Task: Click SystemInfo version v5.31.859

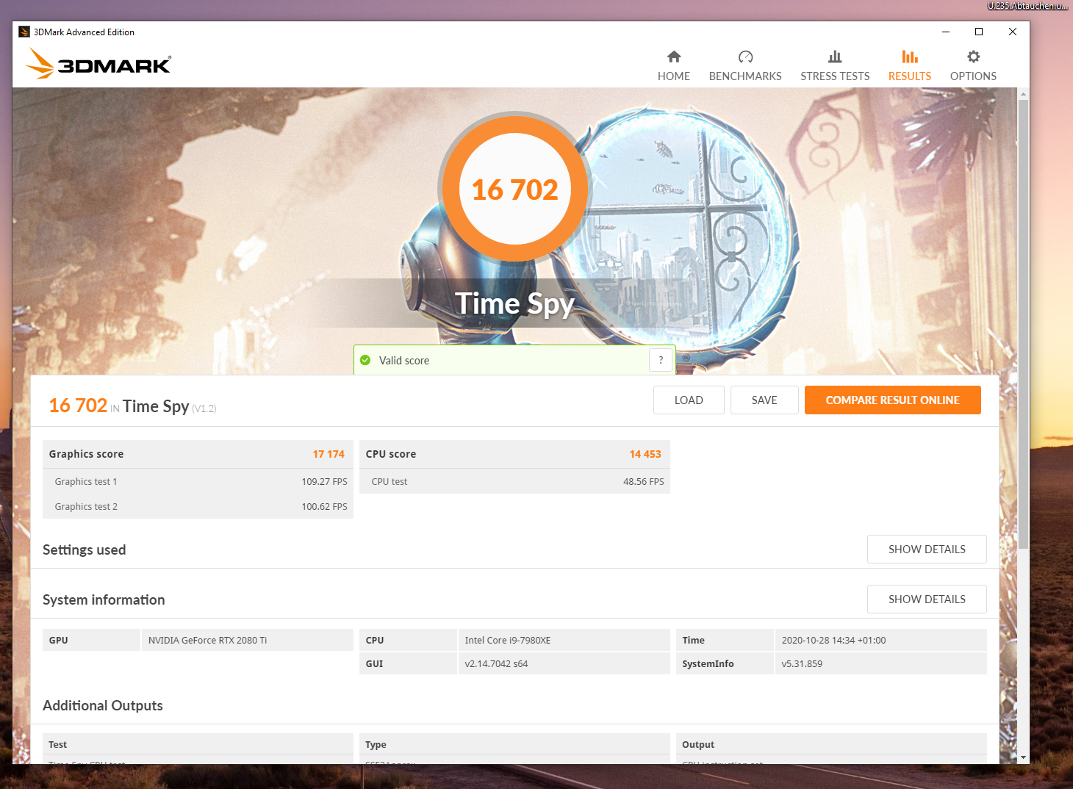Action: 880,663
